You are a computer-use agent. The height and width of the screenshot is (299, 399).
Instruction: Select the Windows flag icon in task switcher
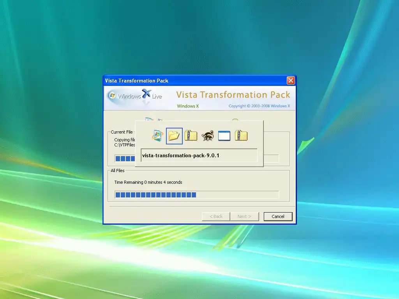[x=158, y=136]
